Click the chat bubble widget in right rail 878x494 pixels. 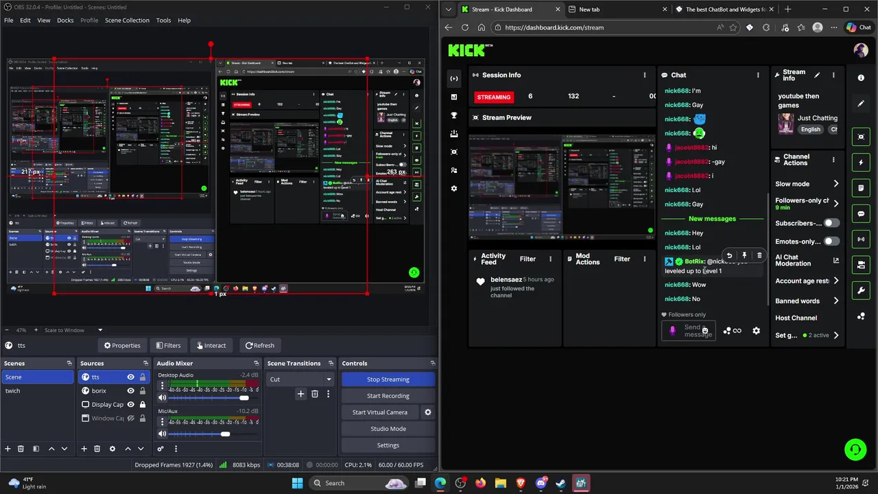point(861,214)
